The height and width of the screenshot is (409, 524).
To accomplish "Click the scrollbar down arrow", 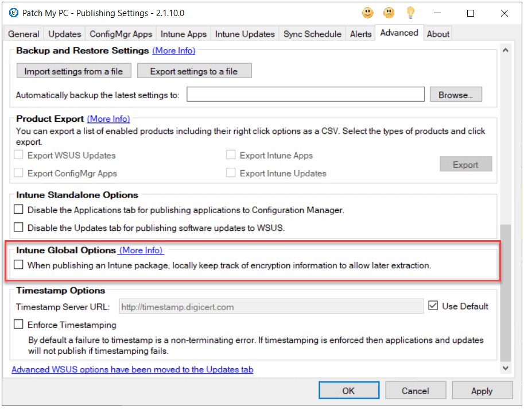I will pos(506,368).
